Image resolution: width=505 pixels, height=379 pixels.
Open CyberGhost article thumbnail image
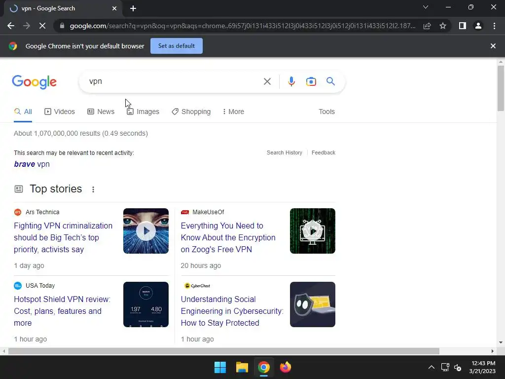[312, 304]
